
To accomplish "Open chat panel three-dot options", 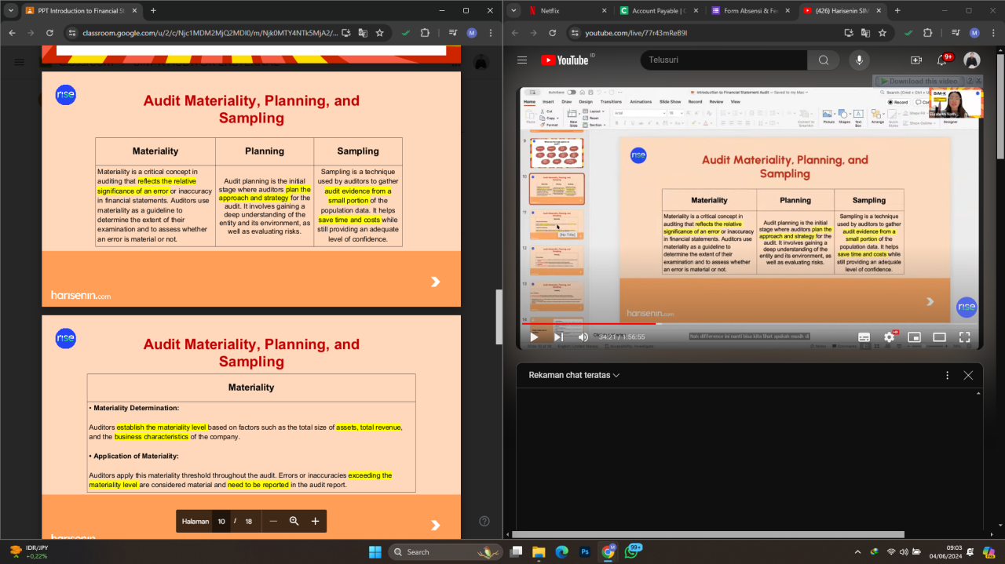I will point(947,375).
